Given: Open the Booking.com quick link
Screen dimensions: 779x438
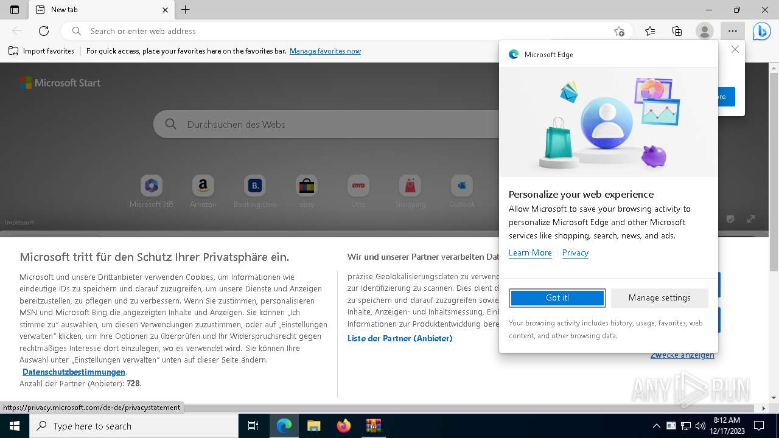Looking at the screenshot, I should (x=255, y=192).
